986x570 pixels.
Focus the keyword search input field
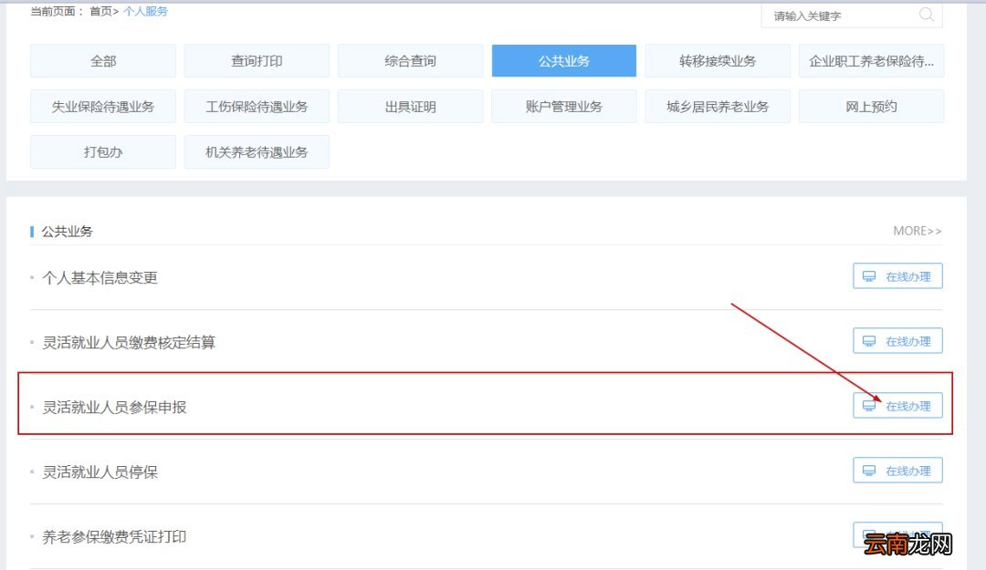[852, 16]
